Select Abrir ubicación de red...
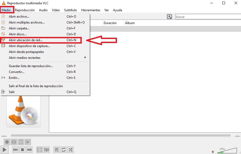241x154 pixels. [x=45, y=40]
